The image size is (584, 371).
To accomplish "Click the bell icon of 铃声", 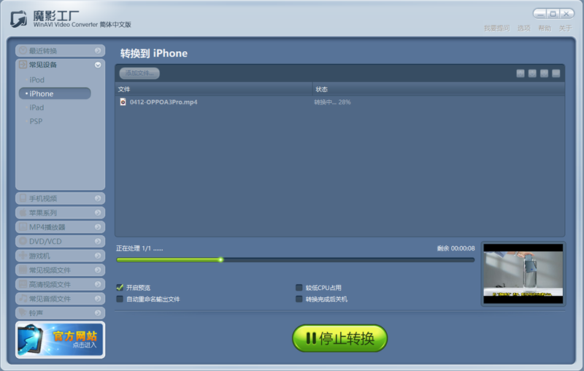I will point(23,313).
